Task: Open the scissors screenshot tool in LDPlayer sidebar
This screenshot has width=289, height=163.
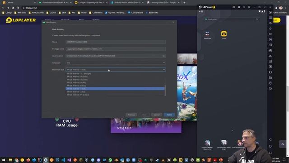Action: [270, 56]
